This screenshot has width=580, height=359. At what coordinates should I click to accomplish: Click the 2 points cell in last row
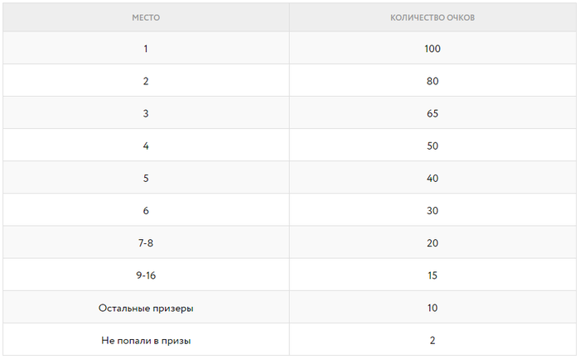432,340
